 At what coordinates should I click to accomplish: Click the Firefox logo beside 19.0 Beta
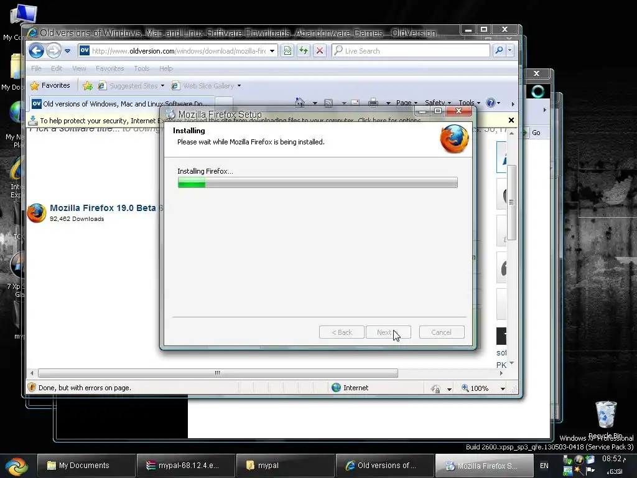tap(37, 213)
